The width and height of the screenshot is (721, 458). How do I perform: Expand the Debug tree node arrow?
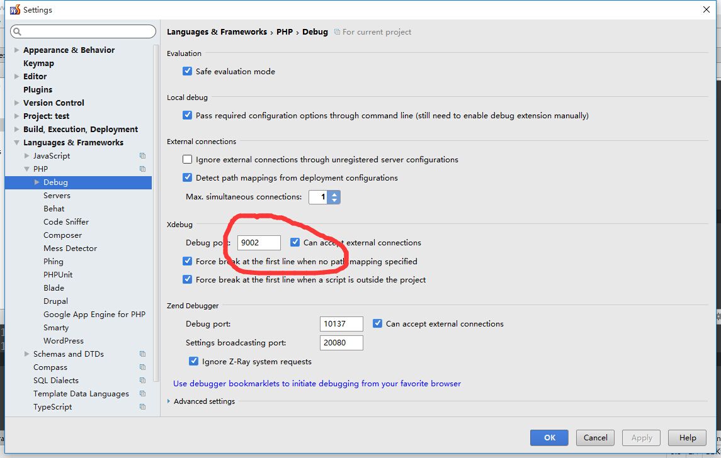coord(37,182)
